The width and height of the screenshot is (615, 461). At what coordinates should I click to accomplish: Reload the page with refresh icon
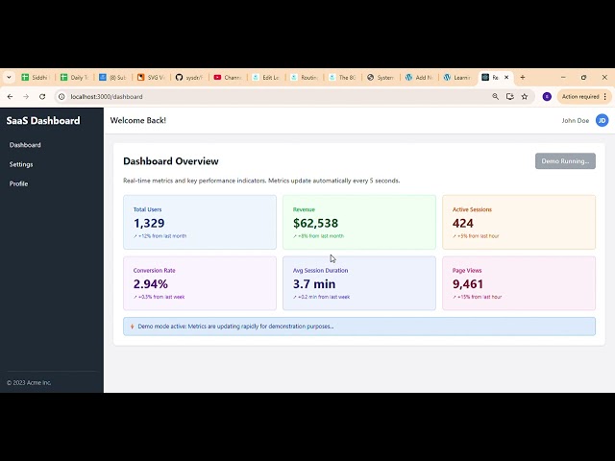pyautogui.click(x=42, y=96)
